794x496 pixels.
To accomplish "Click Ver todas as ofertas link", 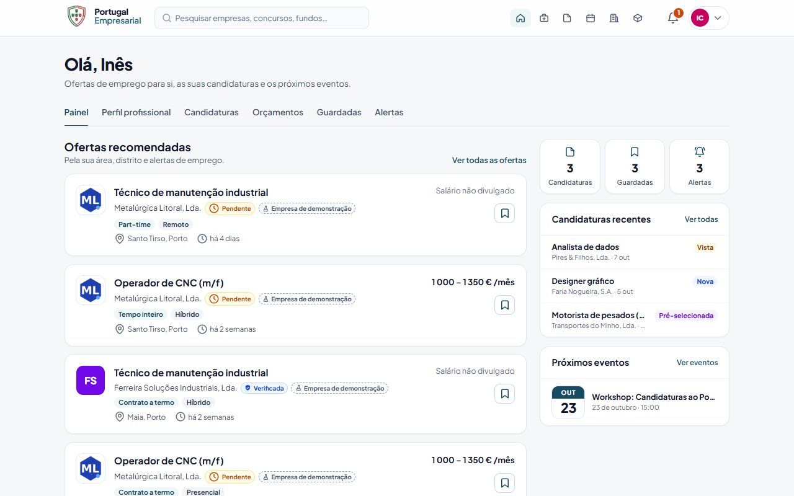I will click(489, 160).
